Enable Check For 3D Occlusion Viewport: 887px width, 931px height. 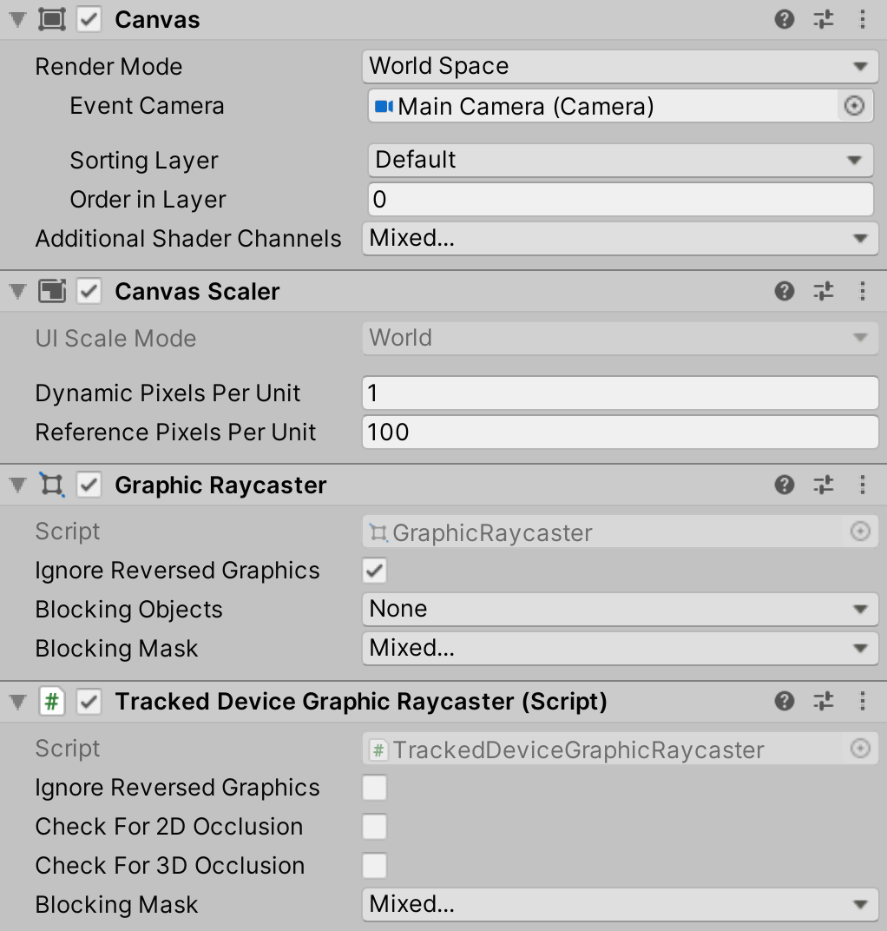pyautogui.click(x=374, y=866)
